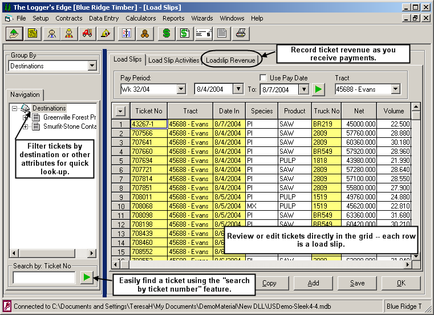Expand the Greenville Forest tree node

coord(25,117)
